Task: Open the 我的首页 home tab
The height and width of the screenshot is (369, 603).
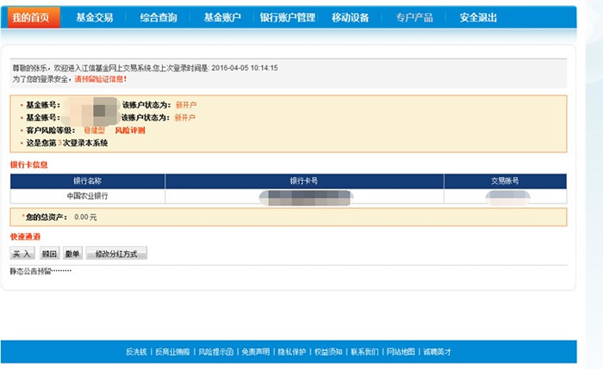Action: (x=36, y=17)
